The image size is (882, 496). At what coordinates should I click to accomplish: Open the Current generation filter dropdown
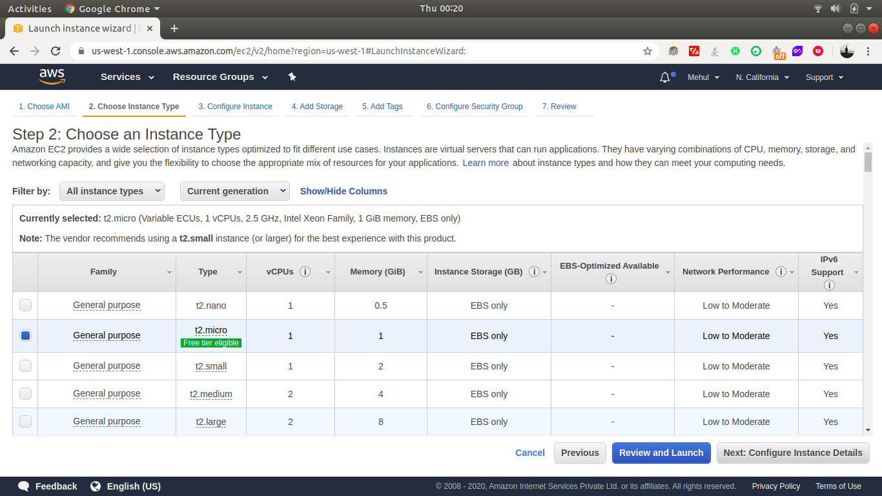[x=235, y=191]
